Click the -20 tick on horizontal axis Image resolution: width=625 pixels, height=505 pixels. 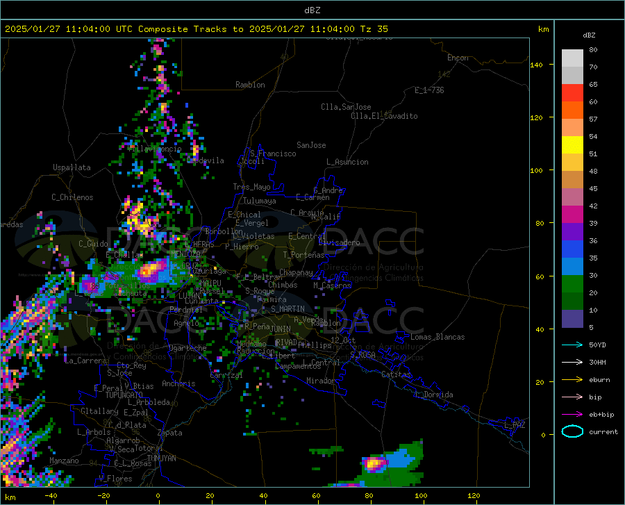[x=103, y=495]
